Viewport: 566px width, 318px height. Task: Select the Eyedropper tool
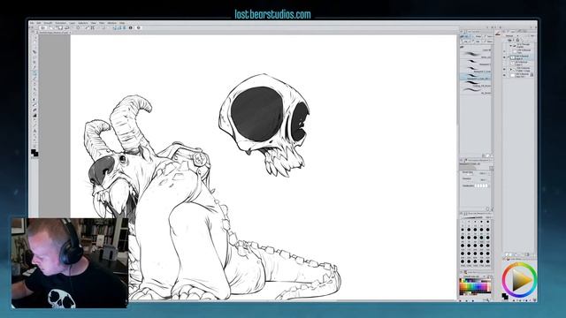[x=34, y=67]
